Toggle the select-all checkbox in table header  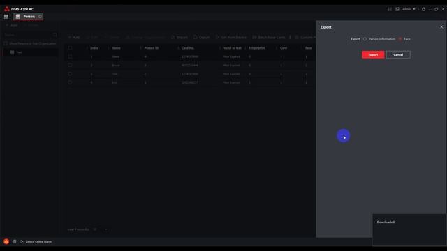pyautogui.click(x=70, y=48)
